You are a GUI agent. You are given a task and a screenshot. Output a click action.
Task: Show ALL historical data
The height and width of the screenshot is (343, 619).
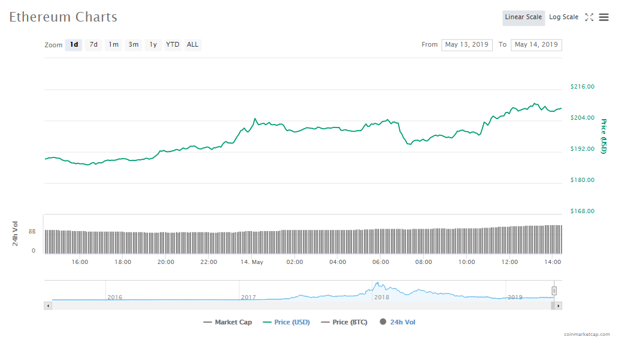pyautogui.click(x=193, y=45)
